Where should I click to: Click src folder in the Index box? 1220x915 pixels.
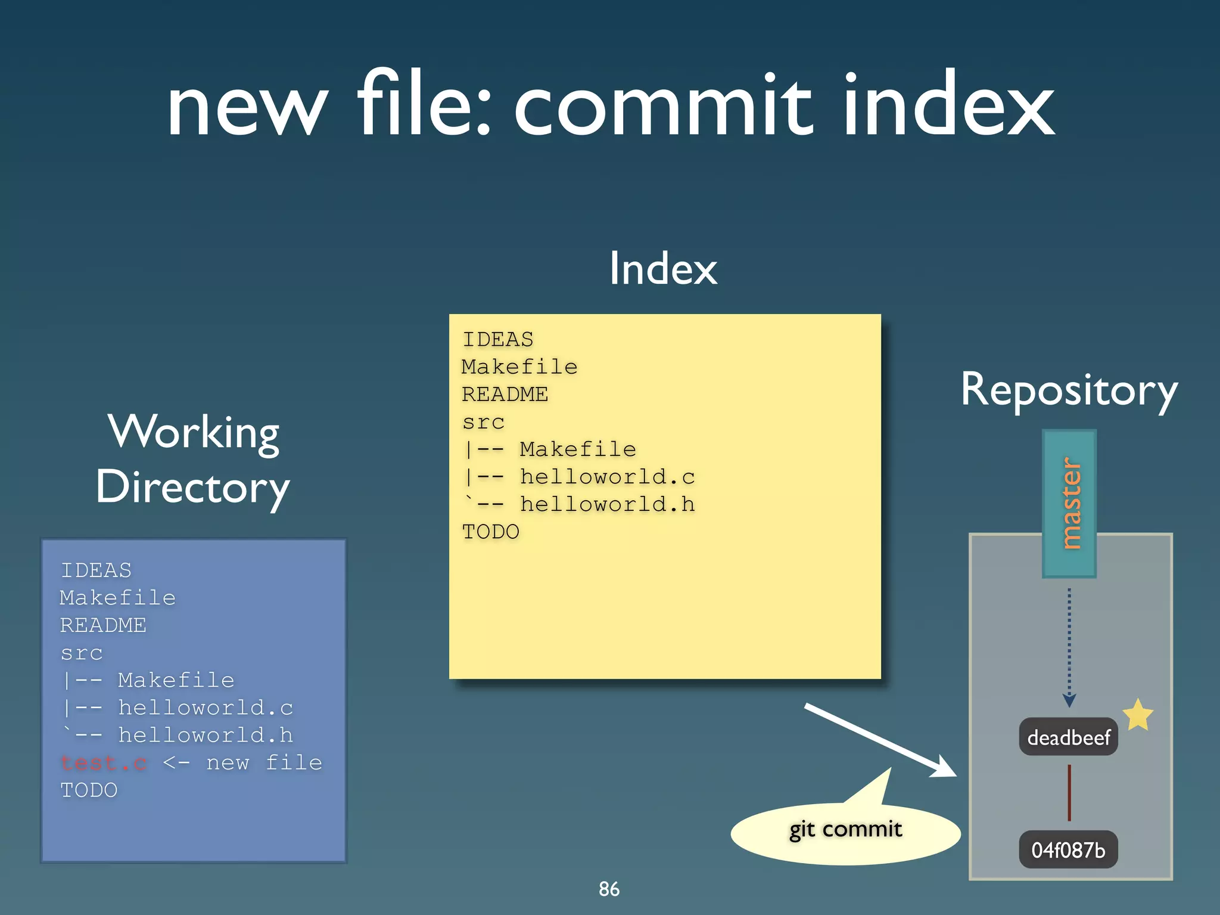coord(483,422)
